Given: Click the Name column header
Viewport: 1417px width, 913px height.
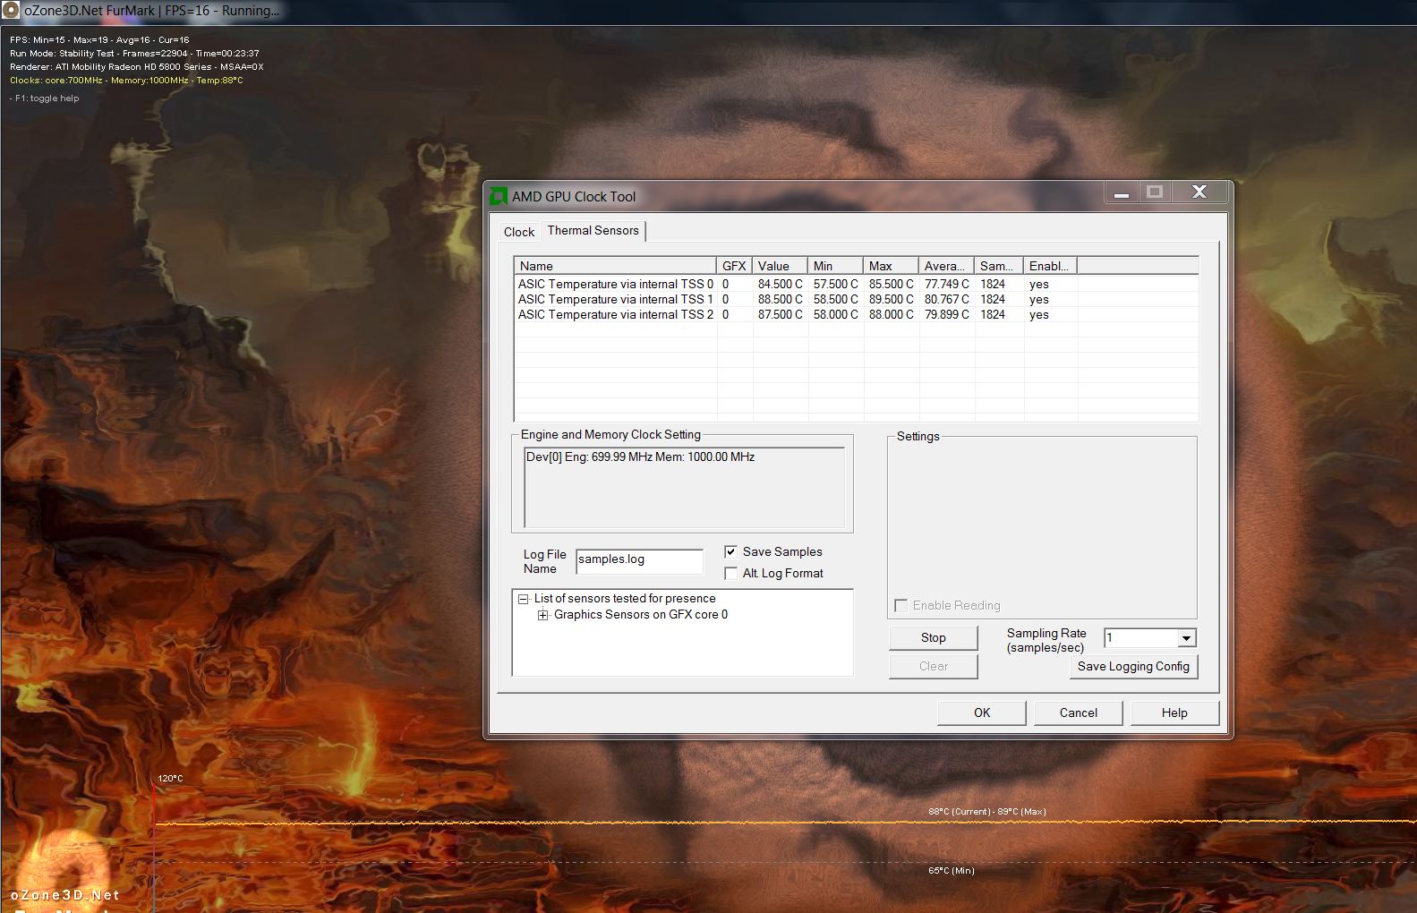Looking at the screenshot, I should [x=616, y=266].
